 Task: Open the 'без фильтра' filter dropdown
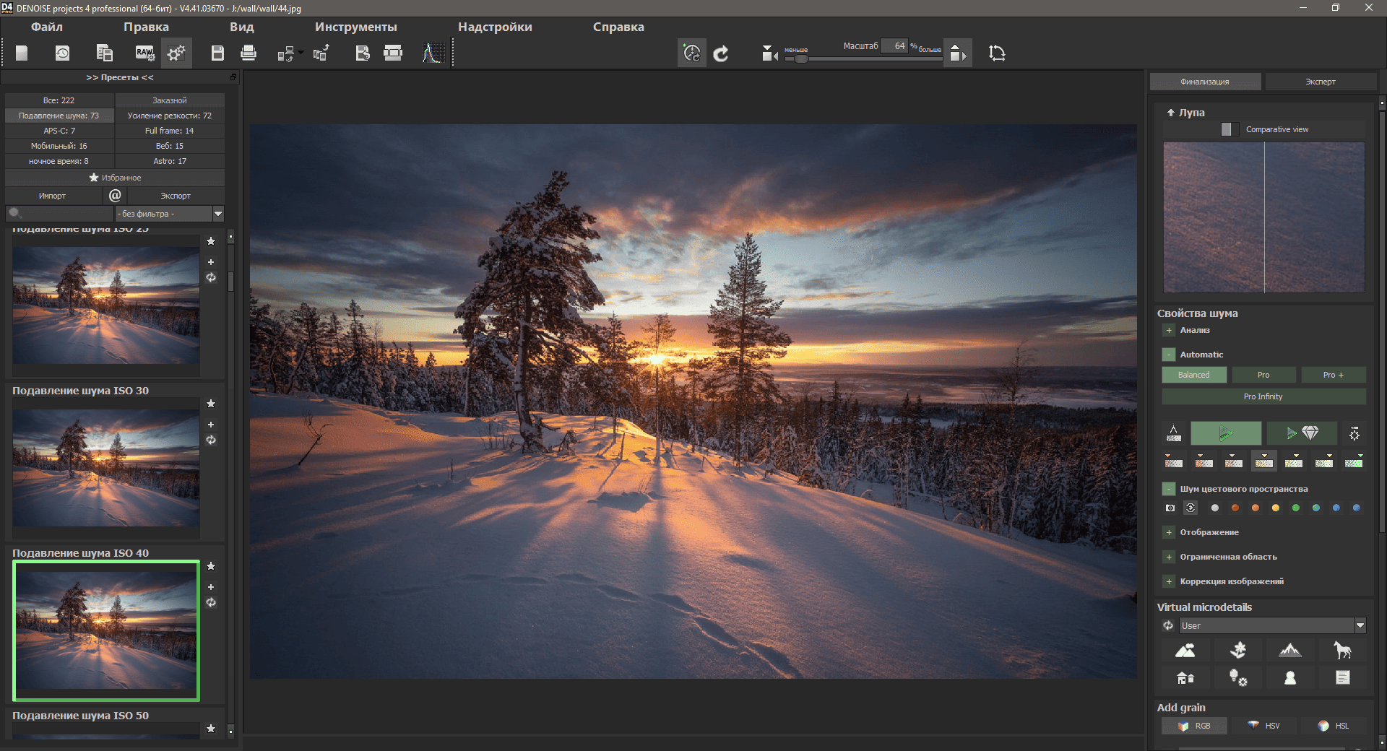(170, 214)
